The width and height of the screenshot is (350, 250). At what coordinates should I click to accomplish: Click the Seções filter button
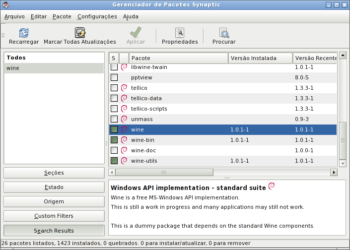pos(54,173)
